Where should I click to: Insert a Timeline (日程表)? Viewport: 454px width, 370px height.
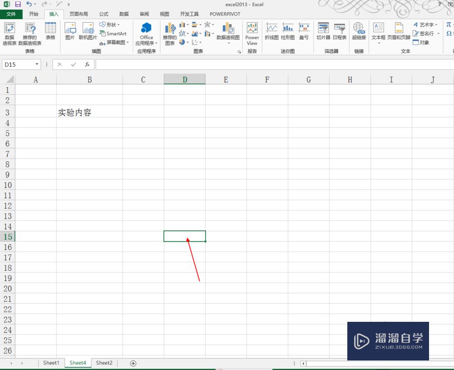click(x=340, y=32)
